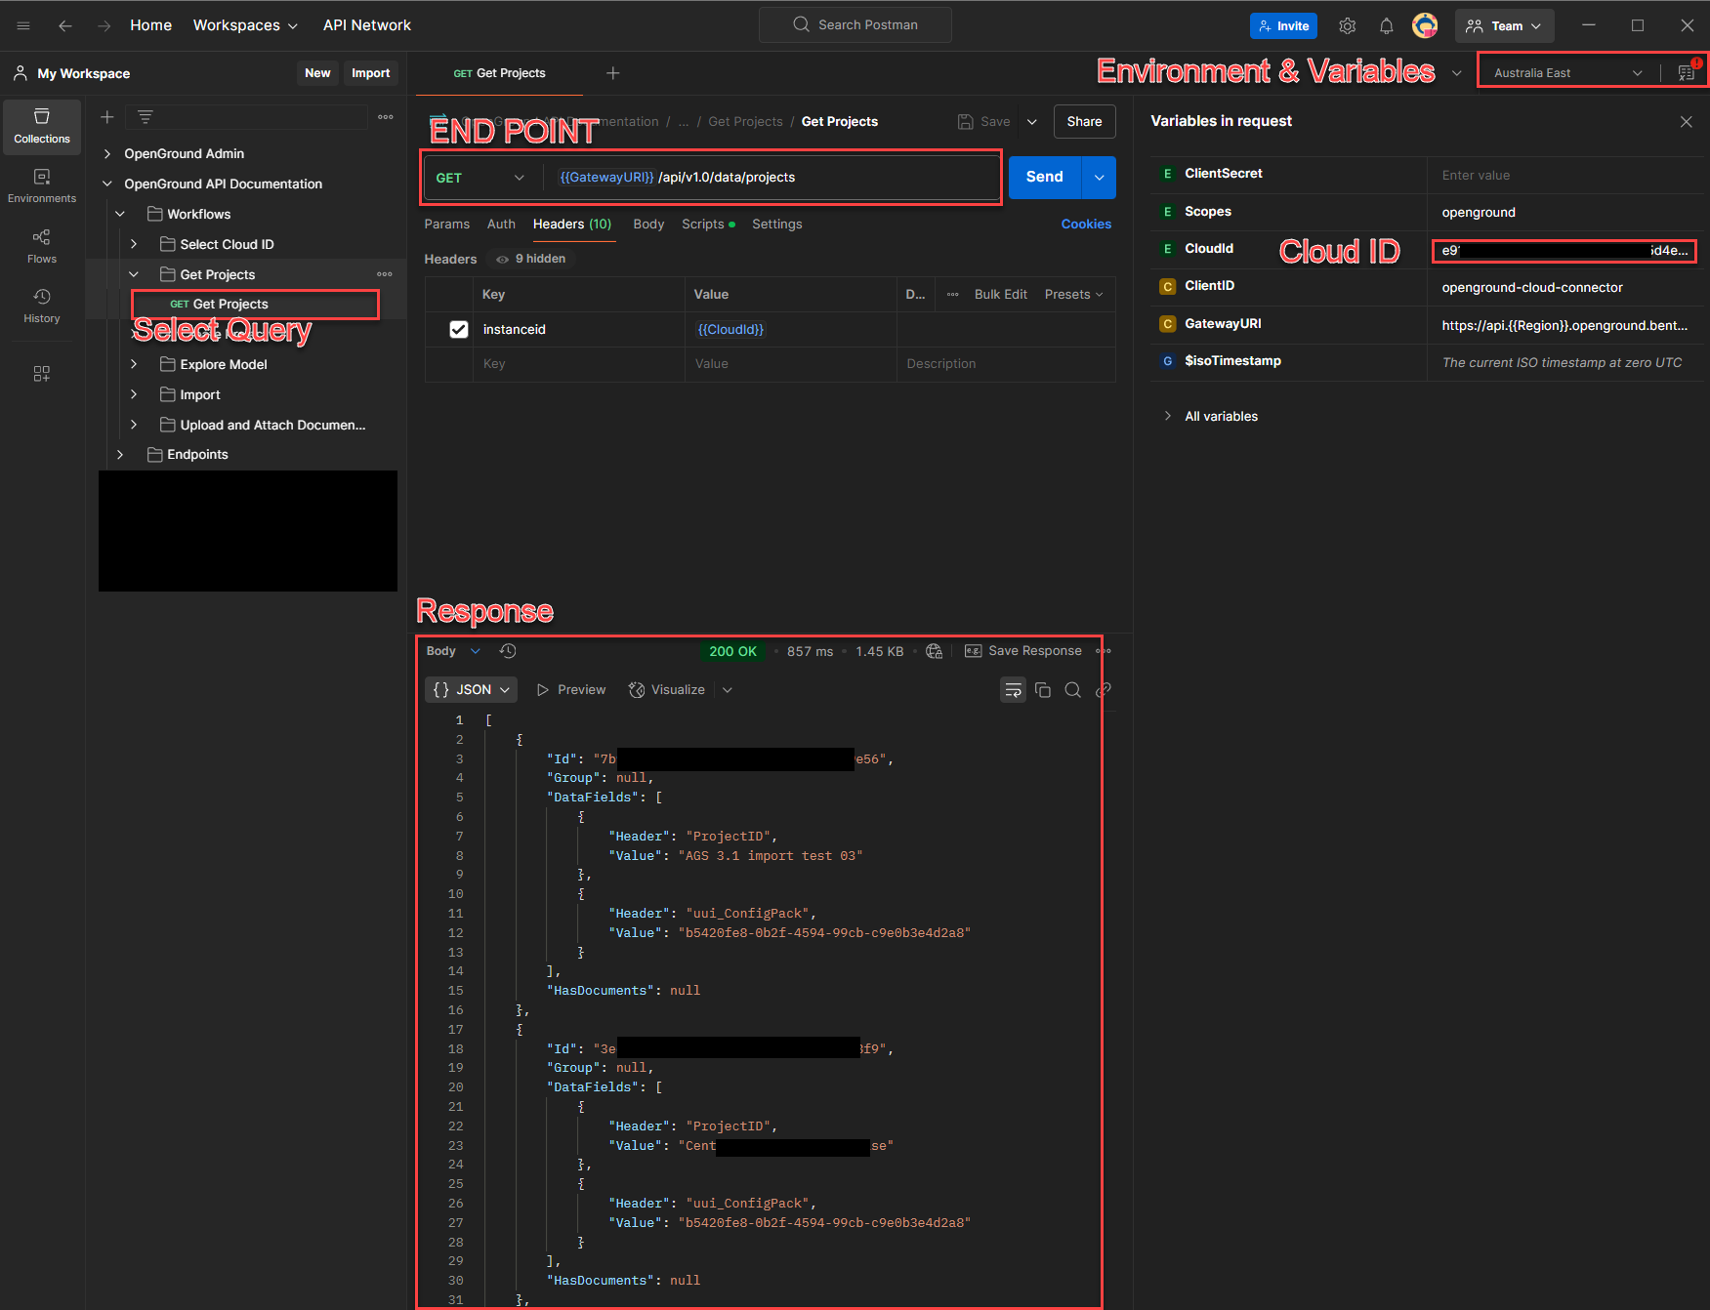The height and width of the screenshot is (1310, 1710).
Task: Search inside the response body
Action: click(x=1073, y=690)
